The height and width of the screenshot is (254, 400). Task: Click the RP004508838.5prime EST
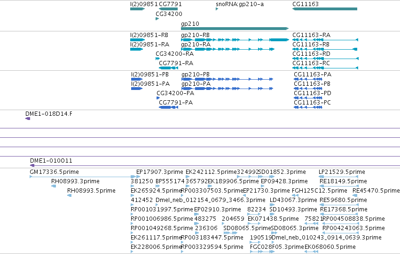click(x=353, y=219)
